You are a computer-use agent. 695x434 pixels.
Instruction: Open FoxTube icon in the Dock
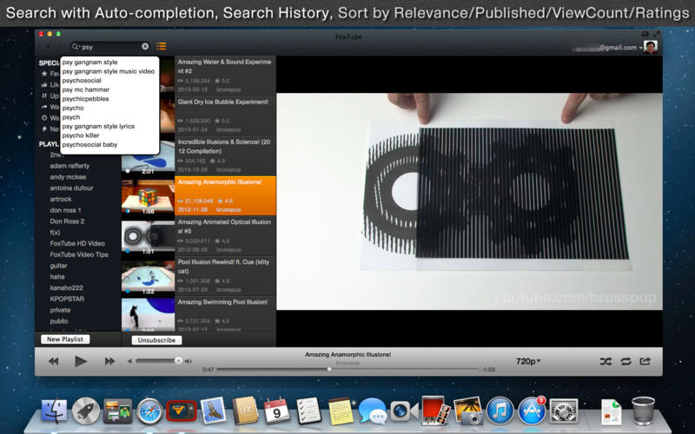(x=181, y=411)
